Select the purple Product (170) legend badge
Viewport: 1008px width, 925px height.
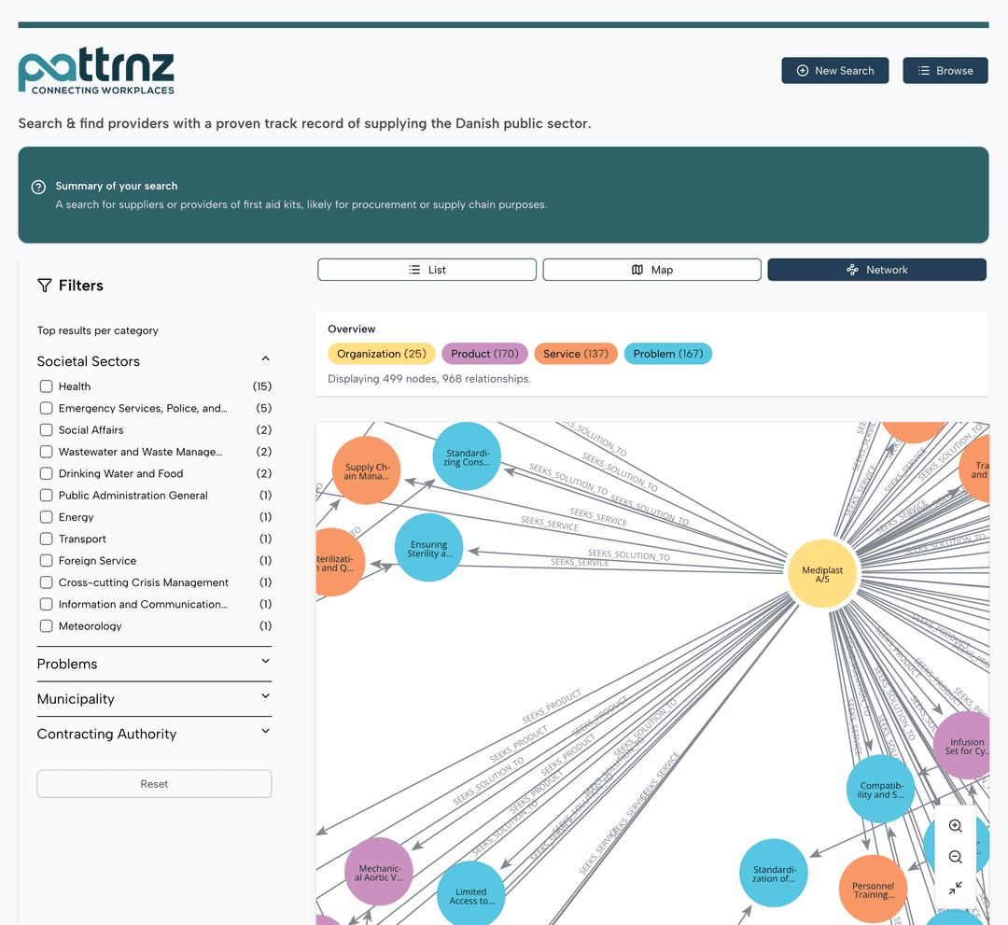coord(484,353)
